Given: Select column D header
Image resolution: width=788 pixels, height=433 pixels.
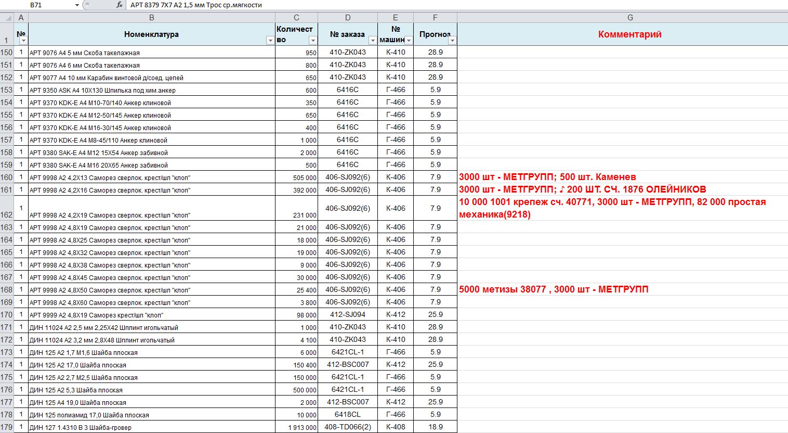Looking at the screenshot, I should (347, 17).
